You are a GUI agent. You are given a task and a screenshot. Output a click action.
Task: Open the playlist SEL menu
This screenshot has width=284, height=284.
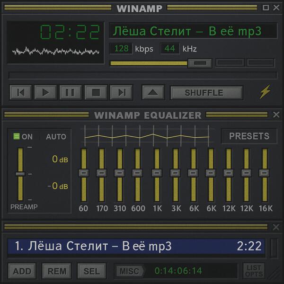(92, 271)
